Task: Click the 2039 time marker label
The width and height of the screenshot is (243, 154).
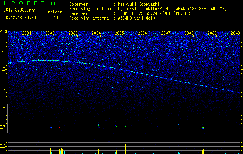Action: point(212,33)
